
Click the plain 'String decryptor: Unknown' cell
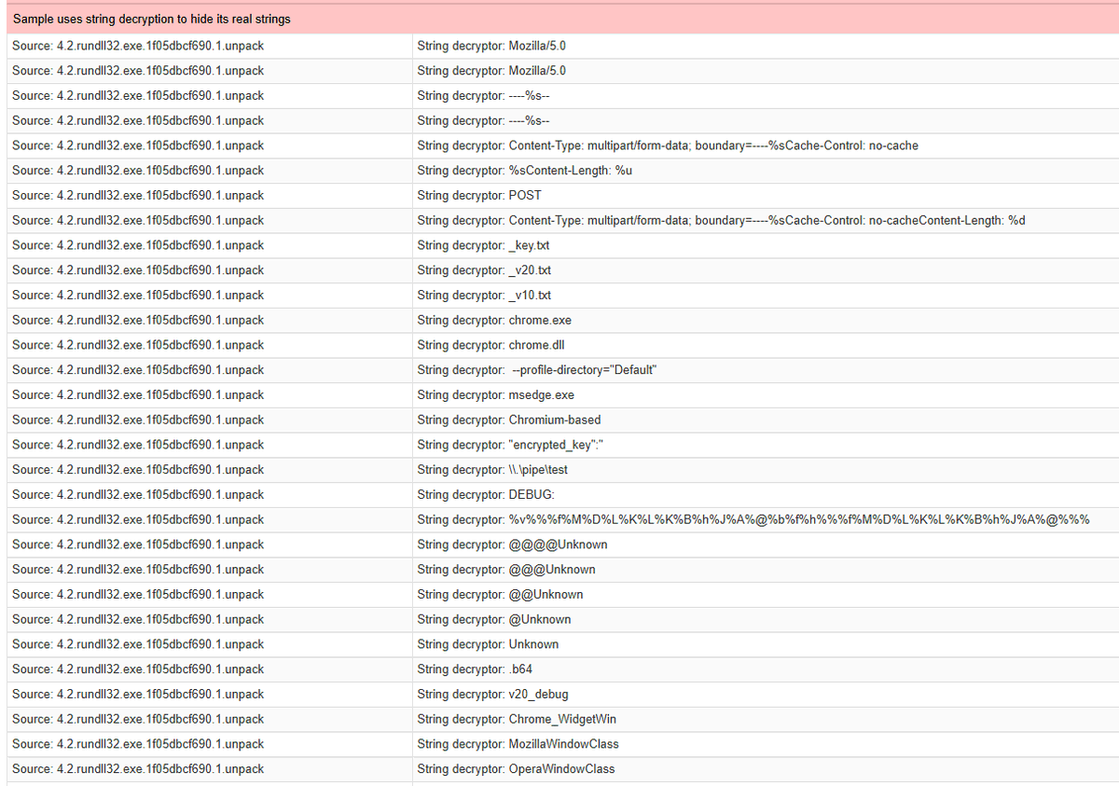click(766, 644)
